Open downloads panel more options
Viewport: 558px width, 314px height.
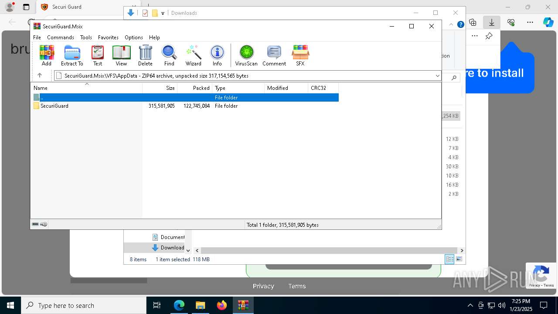(475, 36)
